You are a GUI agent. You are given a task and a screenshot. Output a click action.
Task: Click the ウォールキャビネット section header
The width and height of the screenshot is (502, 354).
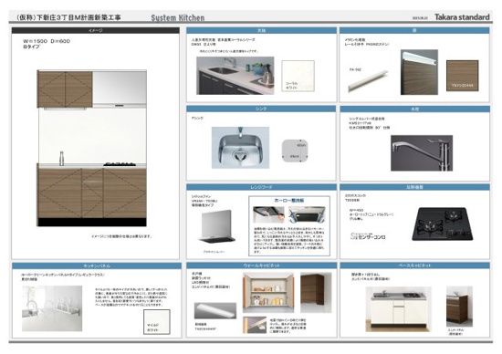(x=261, y=265)
